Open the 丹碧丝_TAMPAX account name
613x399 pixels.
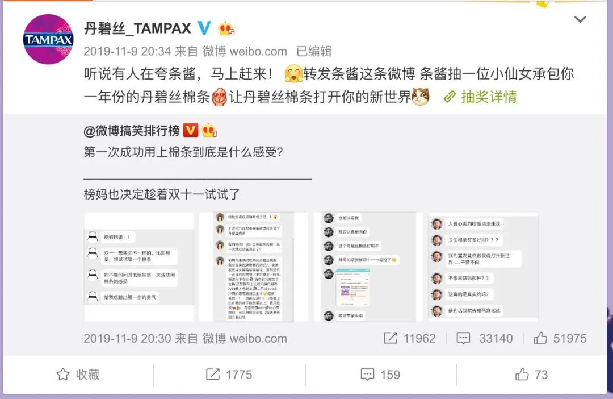coord(137,28)
